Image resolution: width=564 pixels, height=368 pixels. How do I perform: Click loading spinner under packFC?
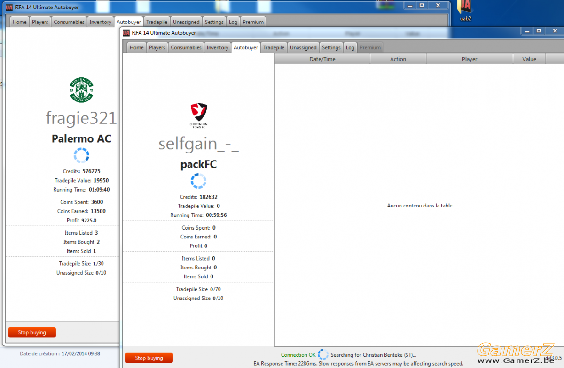[x=198, y=181]
